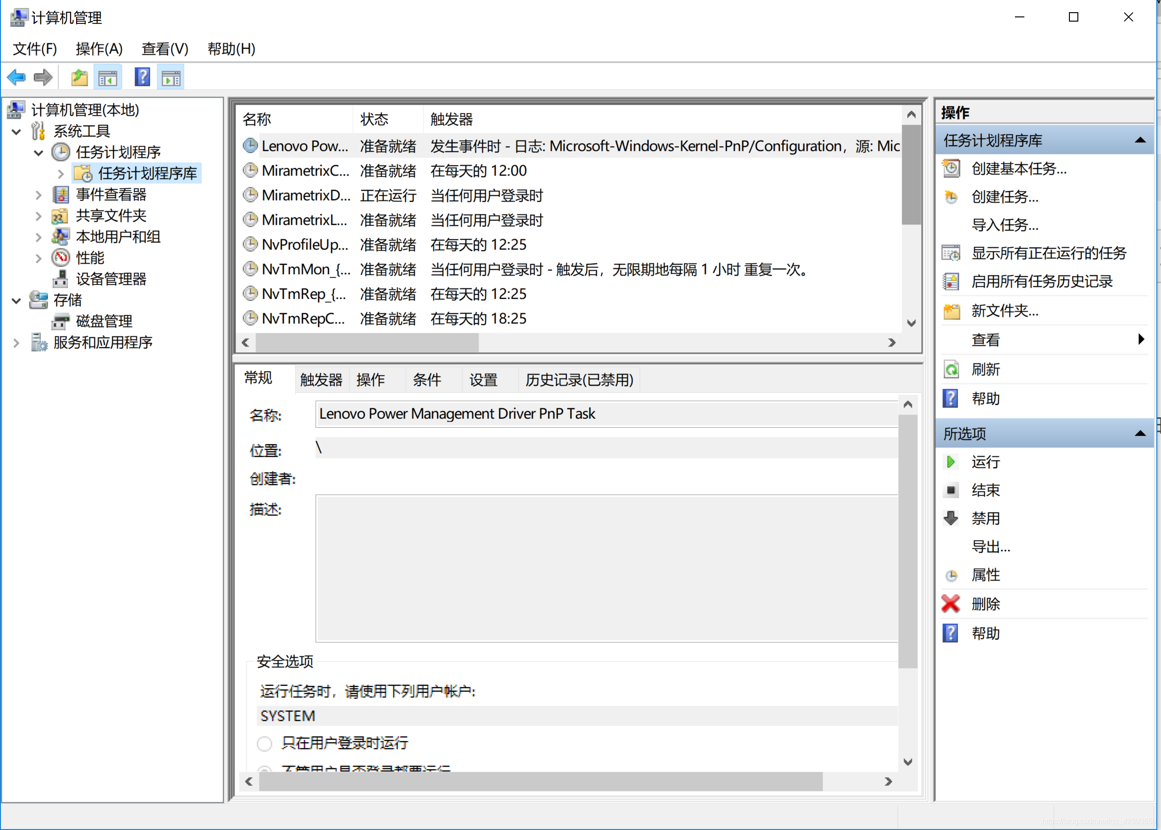The width and height of the screenshot is (1161, 830).
Task: Click the red X 删除 icon
Action: [x=951, y=604]
